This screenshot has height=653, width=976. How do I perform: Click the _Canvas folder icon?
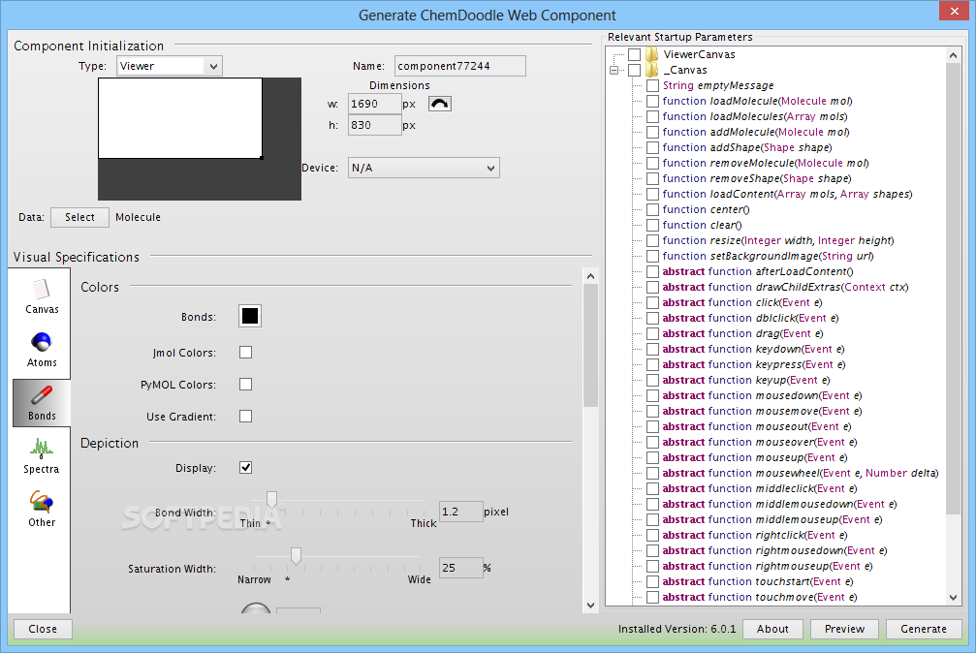[x=651, y=70]
